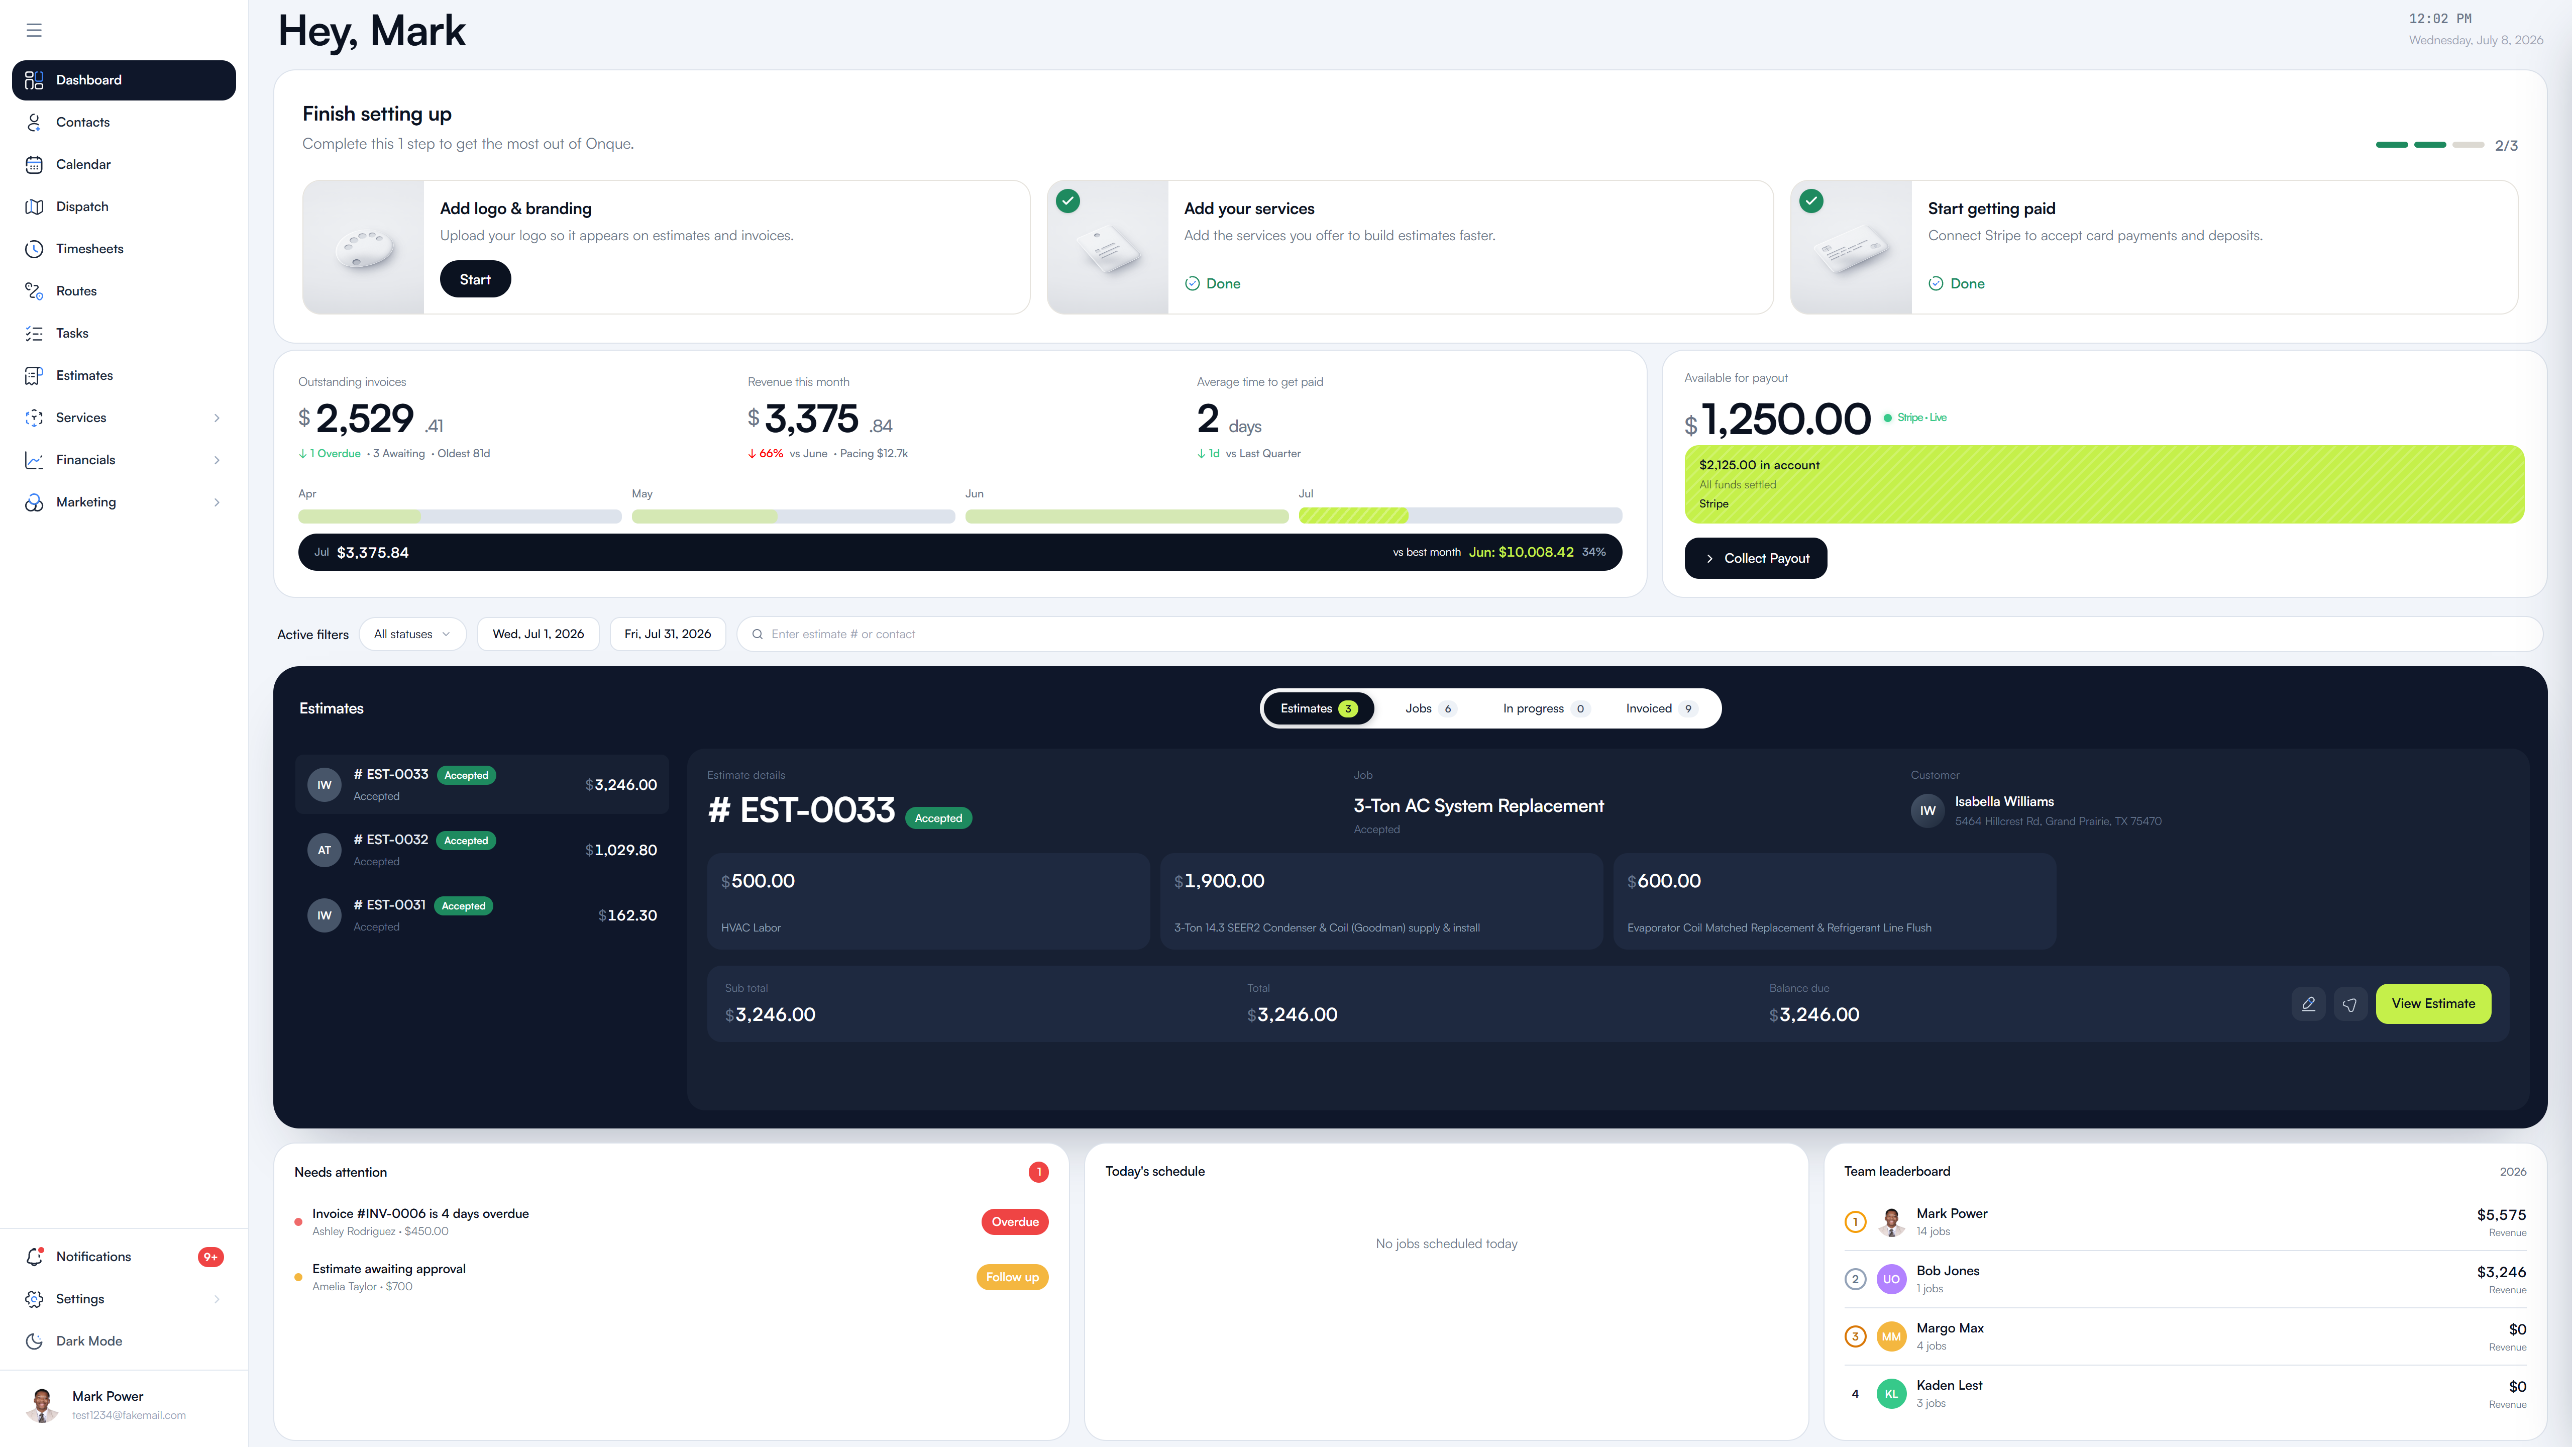This screenshot has height=1447, width=2572.
Task: Click the $2,125.00 in account green card
Action: (x=2104, y=484)
